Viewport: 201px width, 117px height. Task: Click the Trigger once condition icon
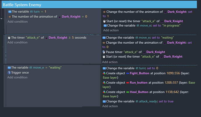pos(9,72)
